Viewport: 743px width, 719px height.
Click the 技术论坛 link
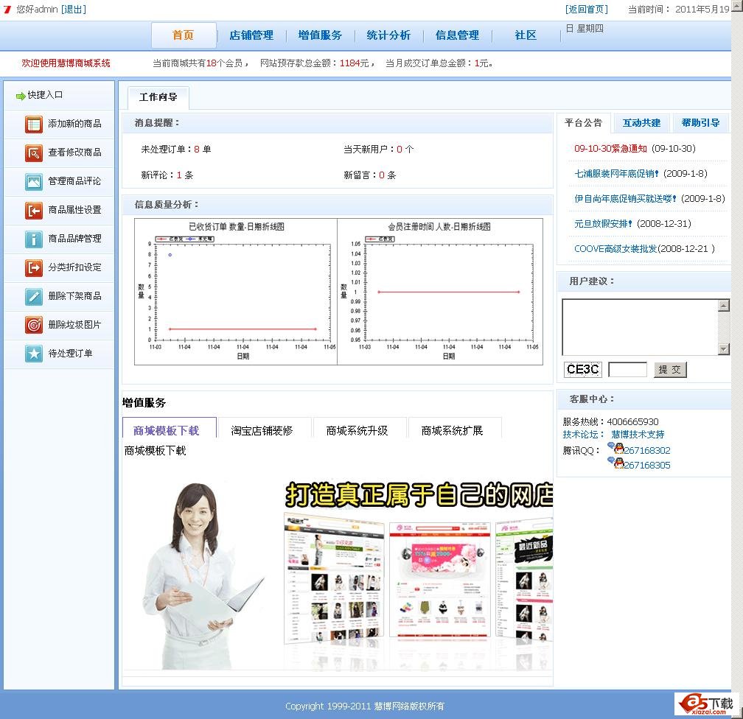[x=583, y=435]
